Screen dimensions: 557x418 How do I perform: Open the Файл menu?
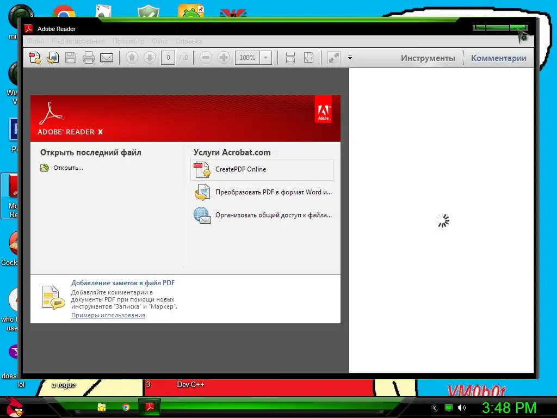tap(35, 41)
